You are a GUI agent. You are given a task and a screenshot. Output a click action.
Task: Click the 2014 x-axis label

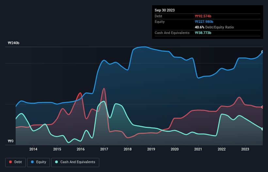33,149
